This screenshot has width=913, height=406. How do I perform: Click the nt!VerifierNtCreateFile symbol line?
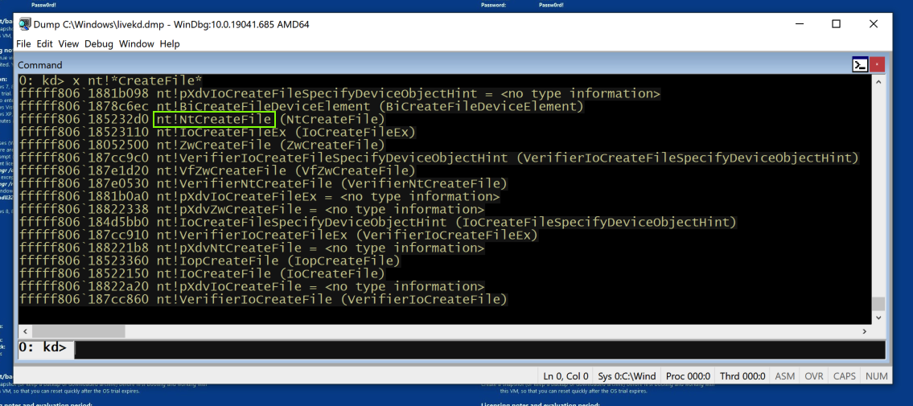262,184
